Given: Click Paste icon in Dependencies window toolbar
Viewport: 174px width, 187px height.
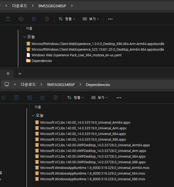Looking at the screenshot, I should pyautogui.click(x=17, y=98).
